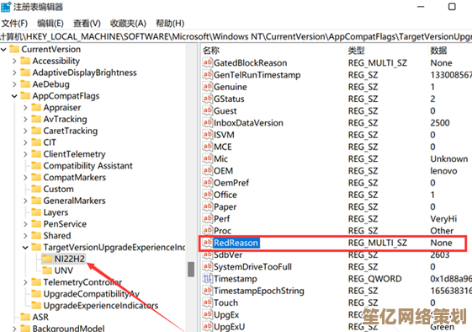The width and height of the screenshot is (472, 332).
Task: Collapse the TargetVersionUpgradeExperienceIndicators key
Action: (x=25, y=248)
